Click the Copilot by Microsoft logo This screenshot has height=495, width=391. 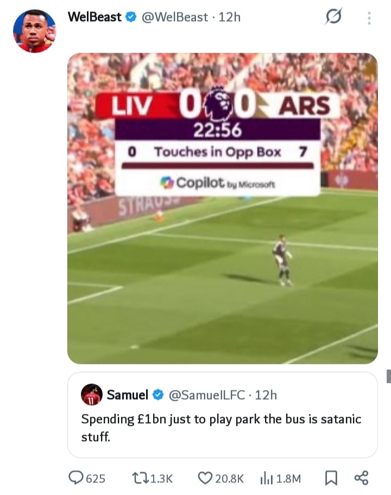(217, 183)
